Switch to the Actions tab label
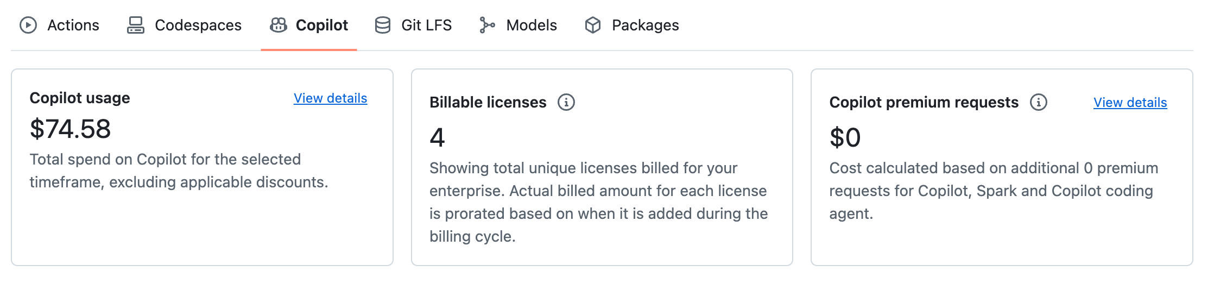The image size is (1214, 290). [73, 25]
